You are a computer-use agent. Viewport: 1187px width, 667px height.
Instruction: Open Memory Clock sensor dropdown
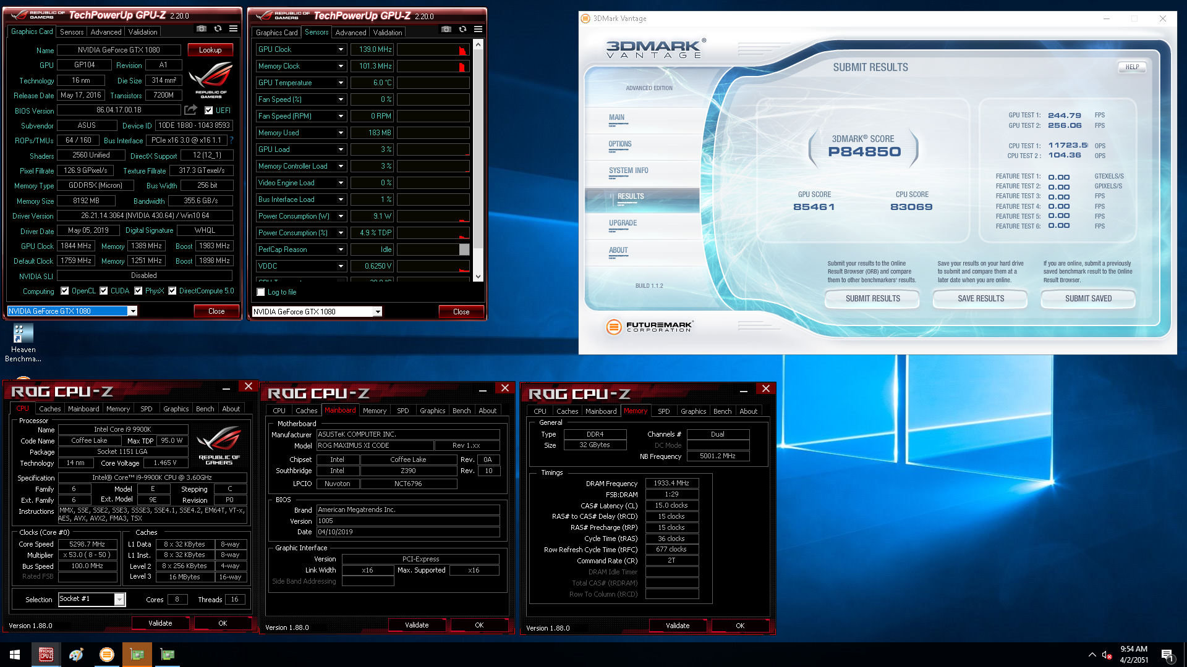(x=341, y=66)
